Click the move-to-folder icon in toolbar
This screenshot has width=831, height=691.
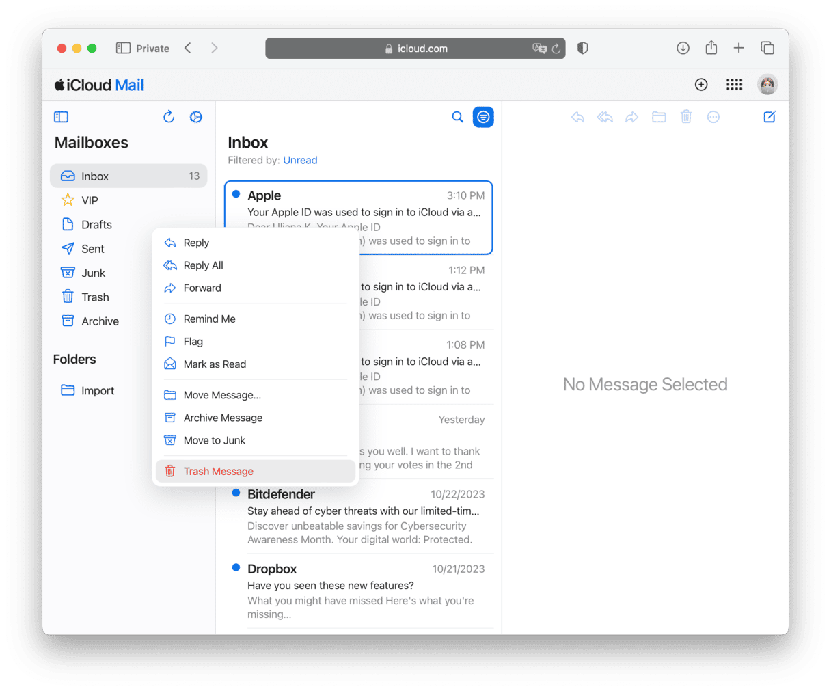click(x=659, y=117)
